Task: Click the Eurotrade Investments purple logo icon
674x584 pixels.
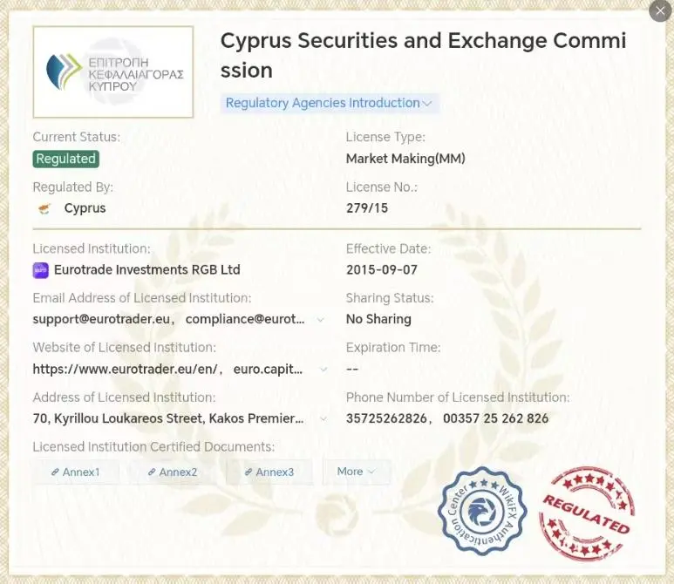Action: click(x=41, y=270)
